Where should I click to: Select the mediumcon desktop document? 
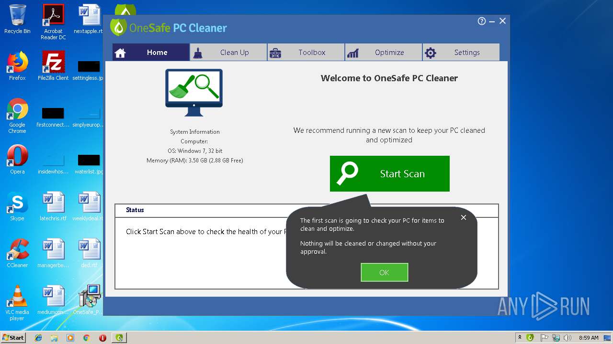53,300
